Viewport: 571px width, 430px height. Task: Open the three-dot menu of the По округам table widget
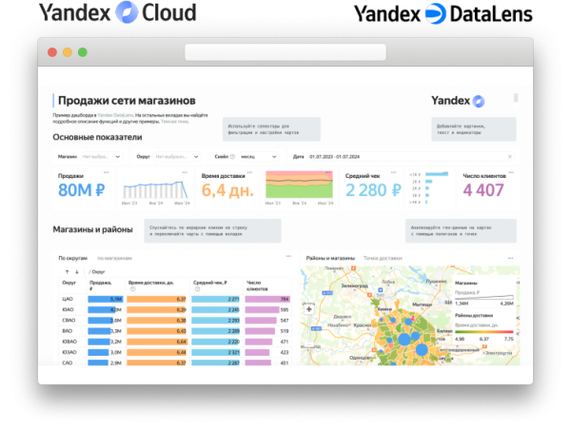(x=288, y=256)
